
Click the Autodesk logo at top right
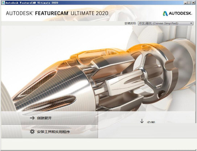[x=177, y=13]
